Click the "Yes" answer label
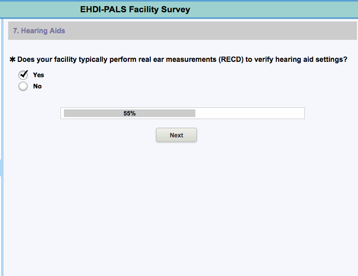This screenshot has width=358, height=276. 38,75
